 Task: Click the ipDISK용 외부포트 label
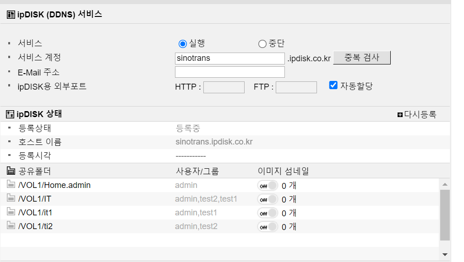(x=52, y=86)
